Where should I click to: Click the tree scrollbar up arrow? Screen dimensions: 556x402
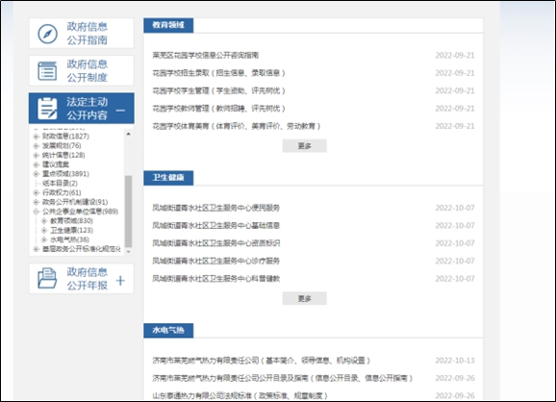click(128, 134)
